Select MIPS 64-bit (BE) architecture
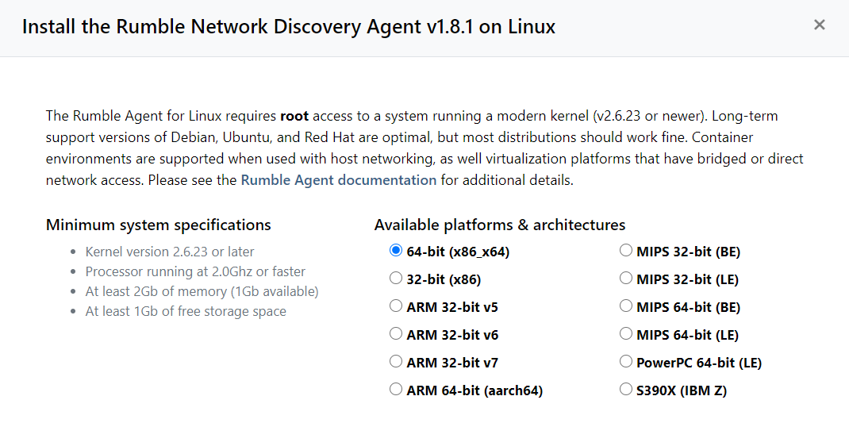 [626, 306]
